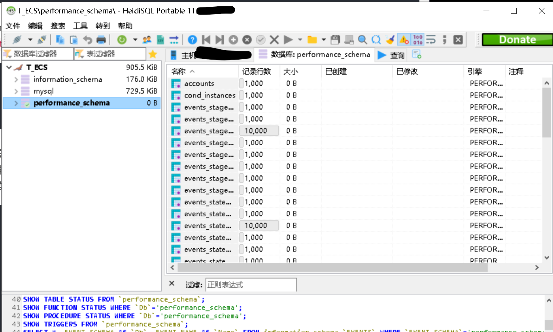The image size is (553, 332).
Task: Open the folder icon dropdown arrow
Action: tap(324, 39)
